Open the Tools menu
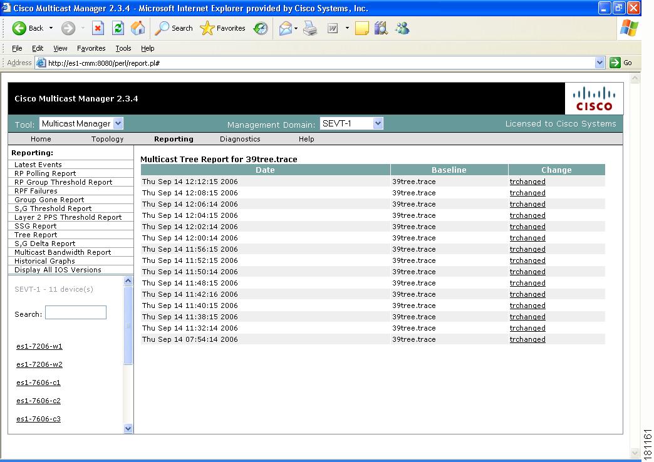 click(123, 48)
